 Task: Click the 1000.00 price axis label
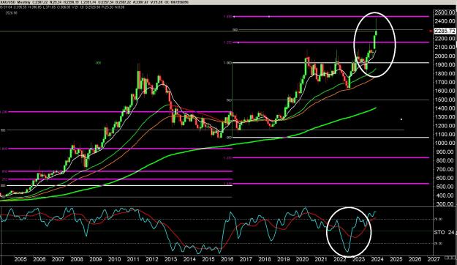click(445, 143)
